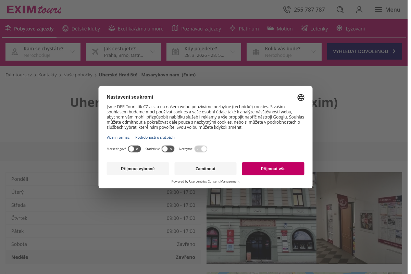Open the Kdy pojedete? date field
Screen dimensions: 411x274
click(x=204, y=52)
